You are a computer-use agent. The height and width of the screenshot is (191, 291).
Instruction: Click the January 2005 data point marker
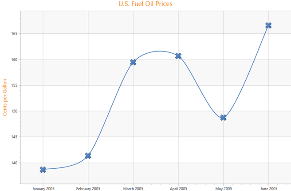point(43,169)
